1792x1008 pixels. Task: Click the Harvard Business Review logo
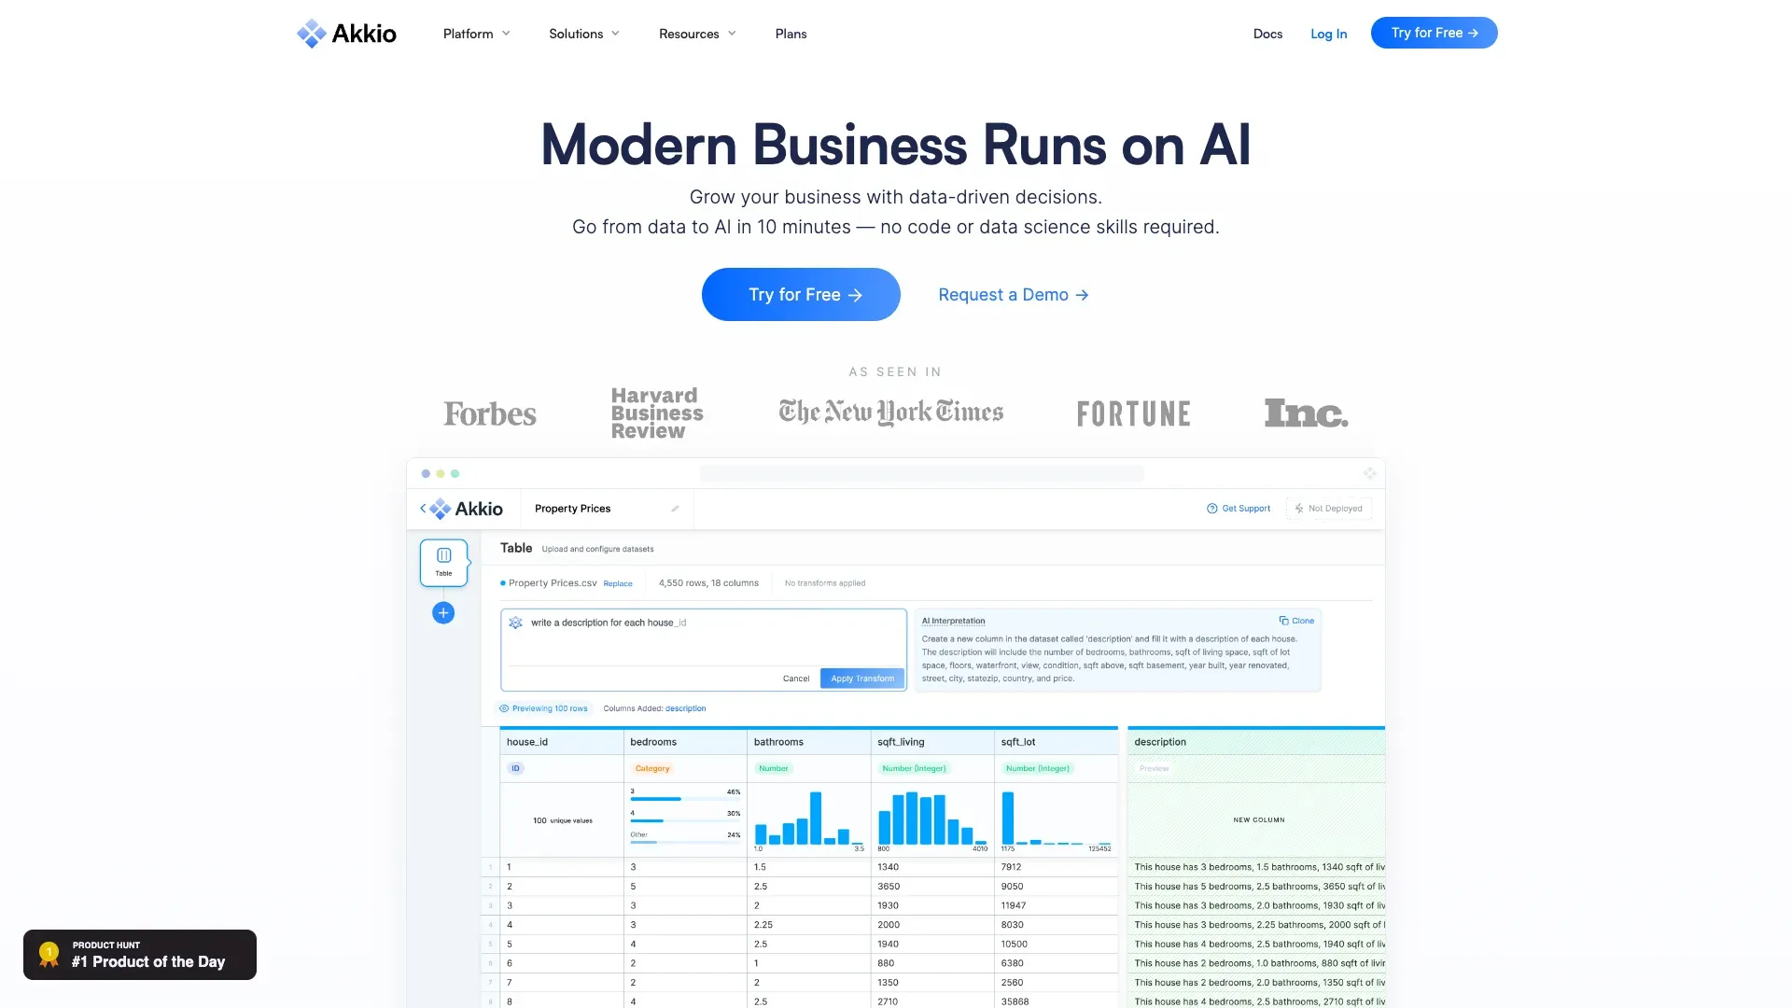[657, 413]
